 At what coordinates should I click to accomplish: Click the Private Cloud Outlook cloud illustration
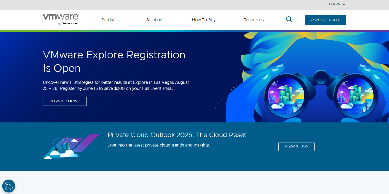tap(71, 146)
